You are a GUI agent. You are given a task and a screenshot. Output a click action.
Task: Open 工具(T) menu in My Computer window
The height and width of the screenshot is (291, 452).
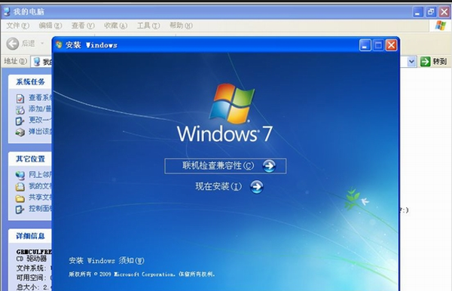[148, 26]
